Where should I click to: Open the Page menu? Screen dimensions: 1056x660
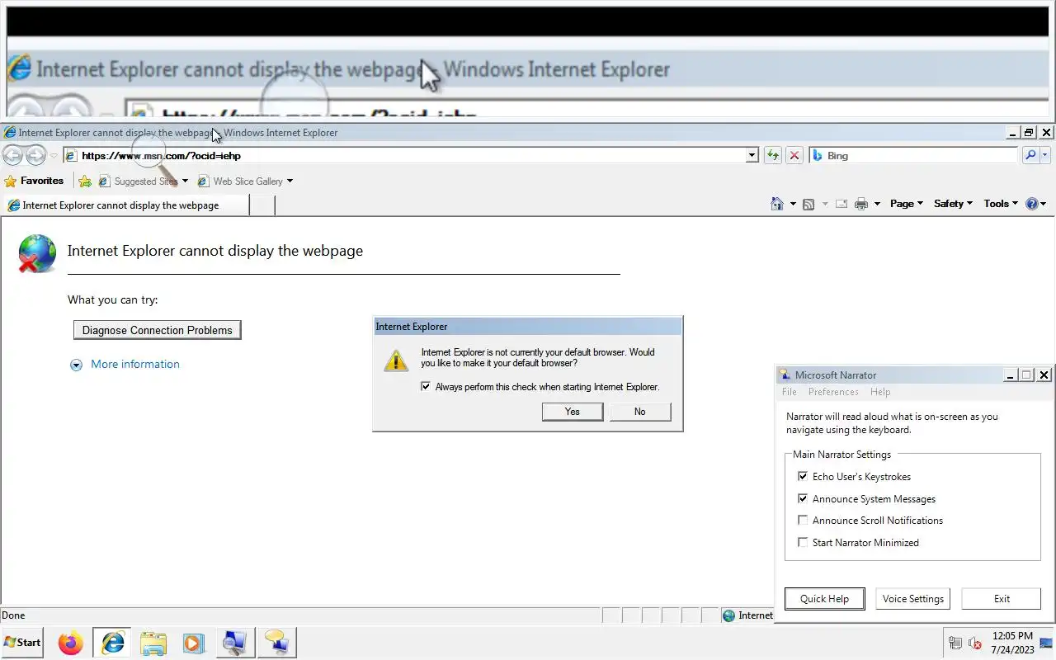point(907,204)
